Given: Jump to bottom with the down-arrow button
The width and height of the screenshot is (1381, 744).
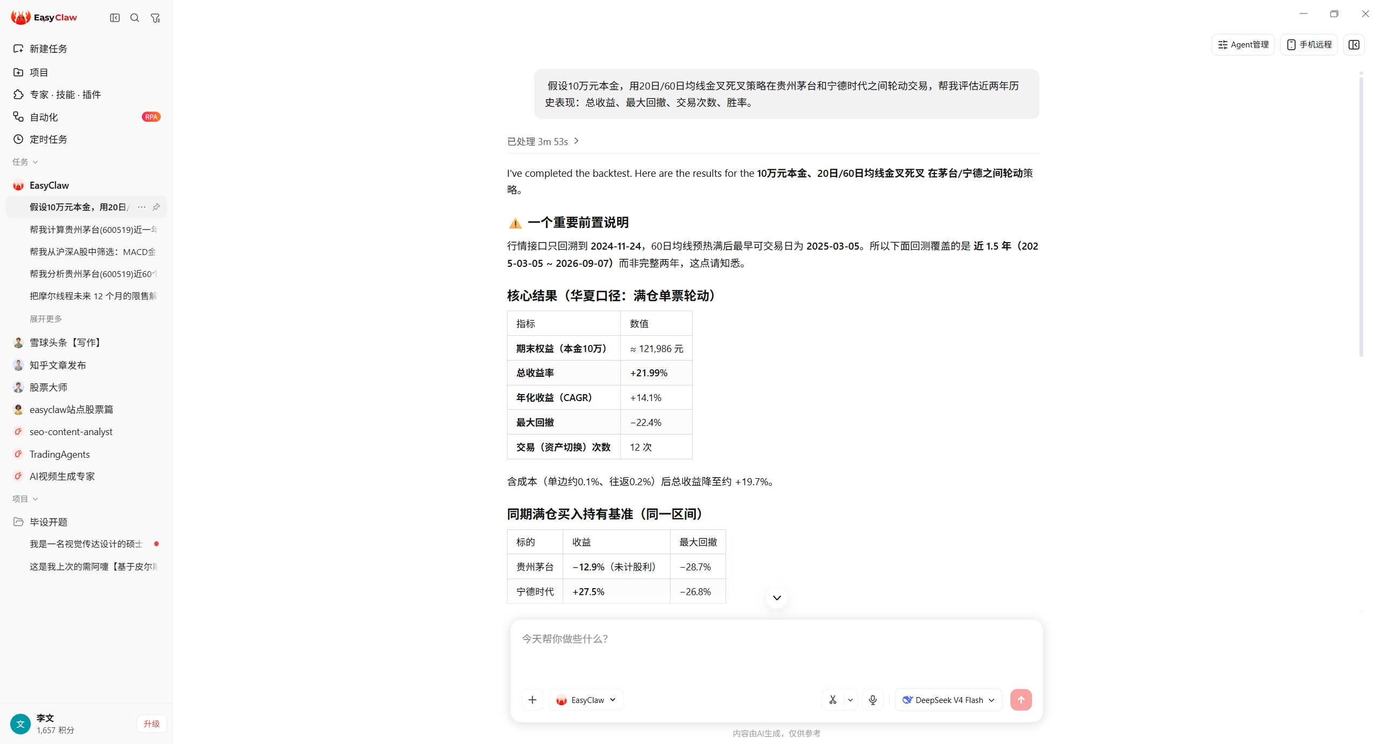Looking at the screenshot, I should pyautogui.click(x=777, y=598).
